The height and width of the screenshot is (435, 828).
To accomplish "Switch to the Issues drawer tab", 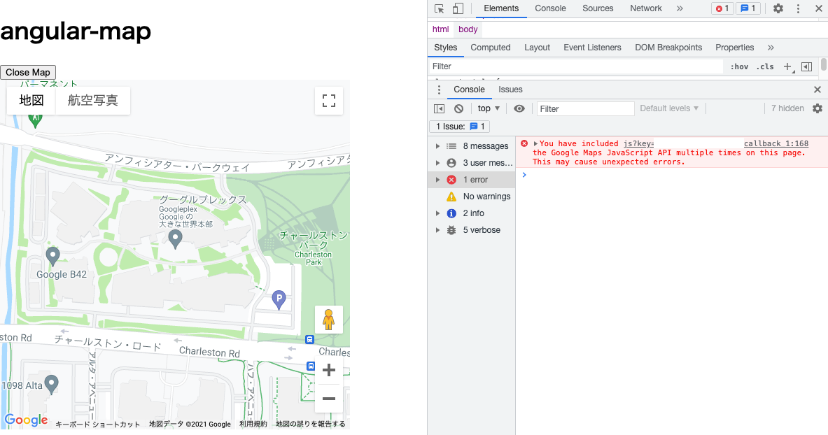I will pyautogui.click(x=511, y=90).
